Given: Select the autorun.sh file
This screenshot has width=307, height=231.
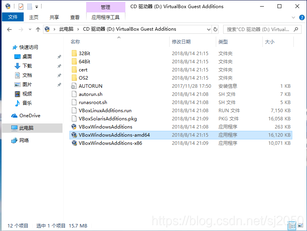Looking at the screenshot, I should tap(91, 94).
